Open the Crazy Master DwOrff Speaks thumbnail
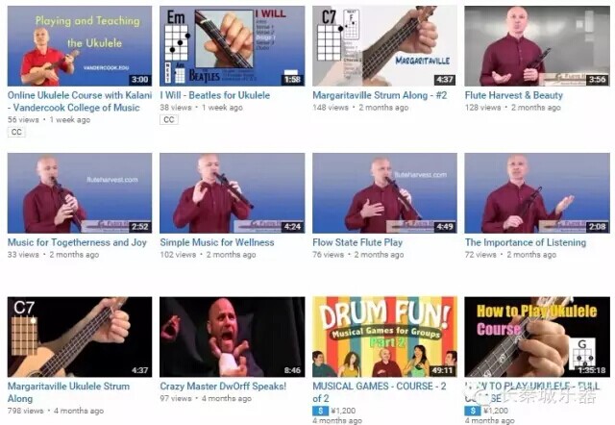This screenshot has width=615, height=425. tap(233, 337)
